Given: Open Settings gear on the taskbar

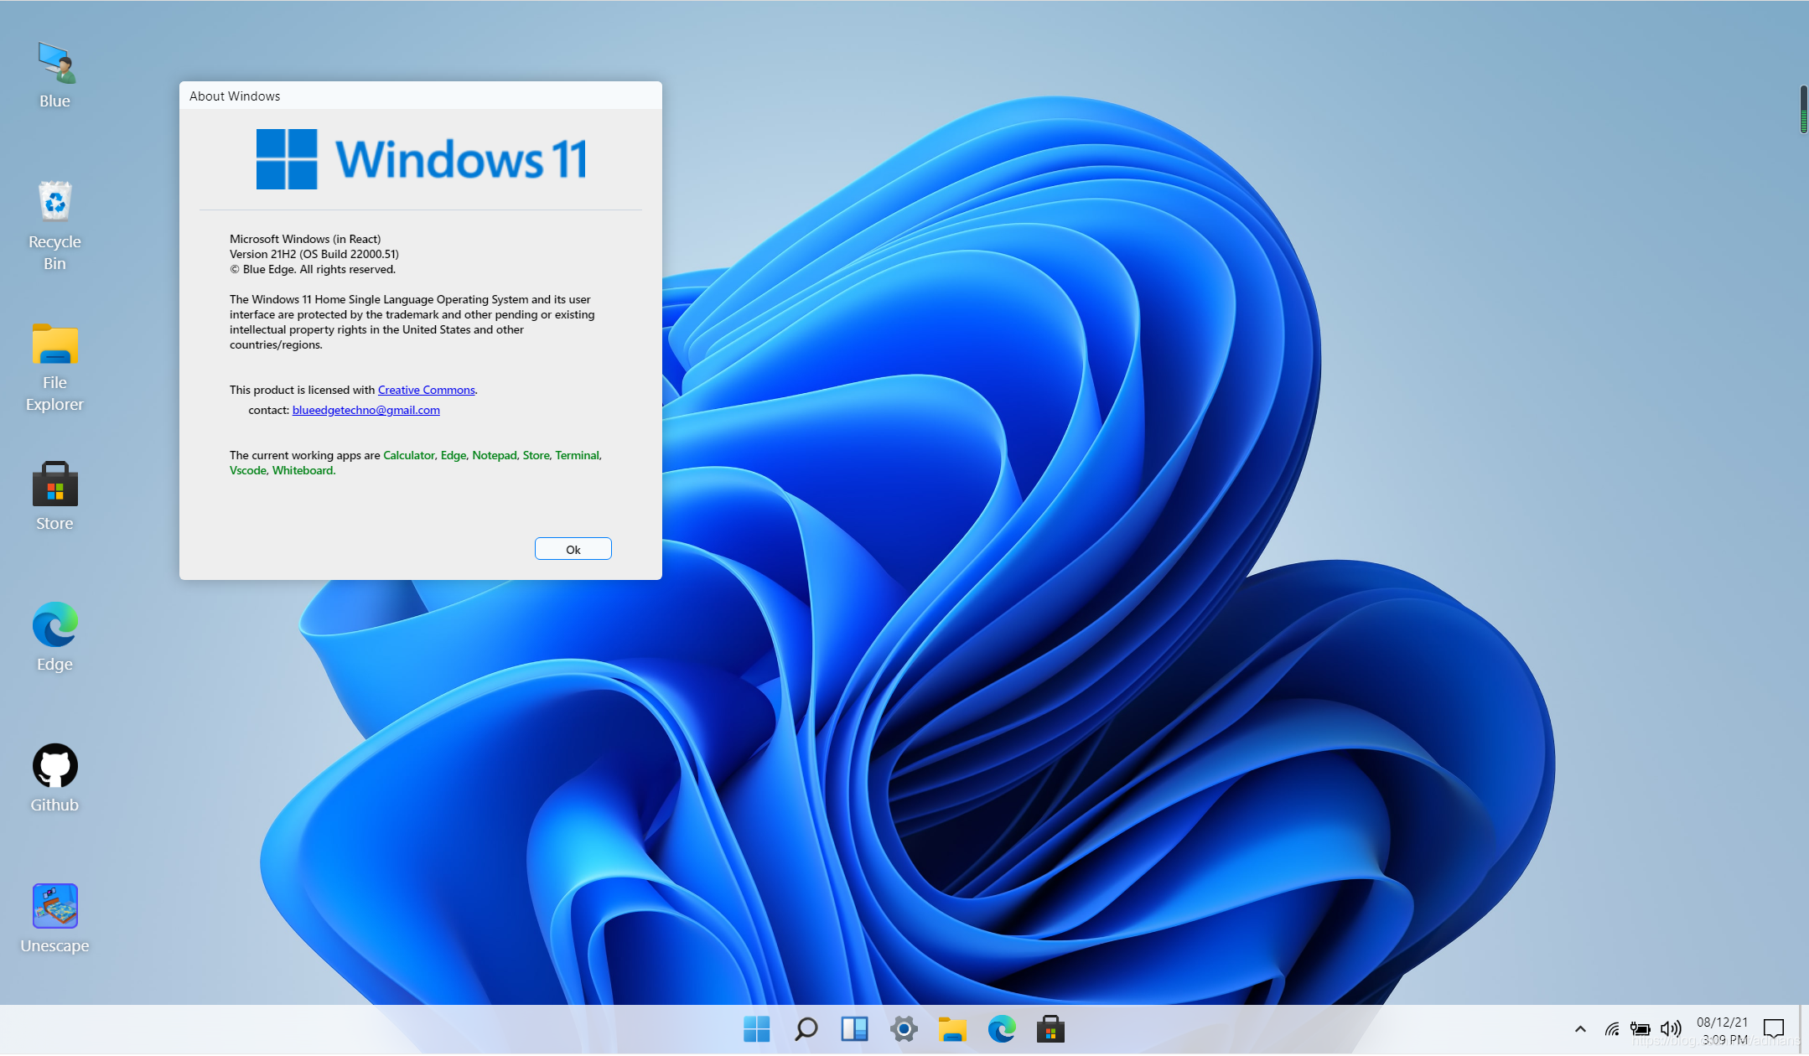Looking at the screenshot, I should pyautogui.click(x=904, y=1029).
